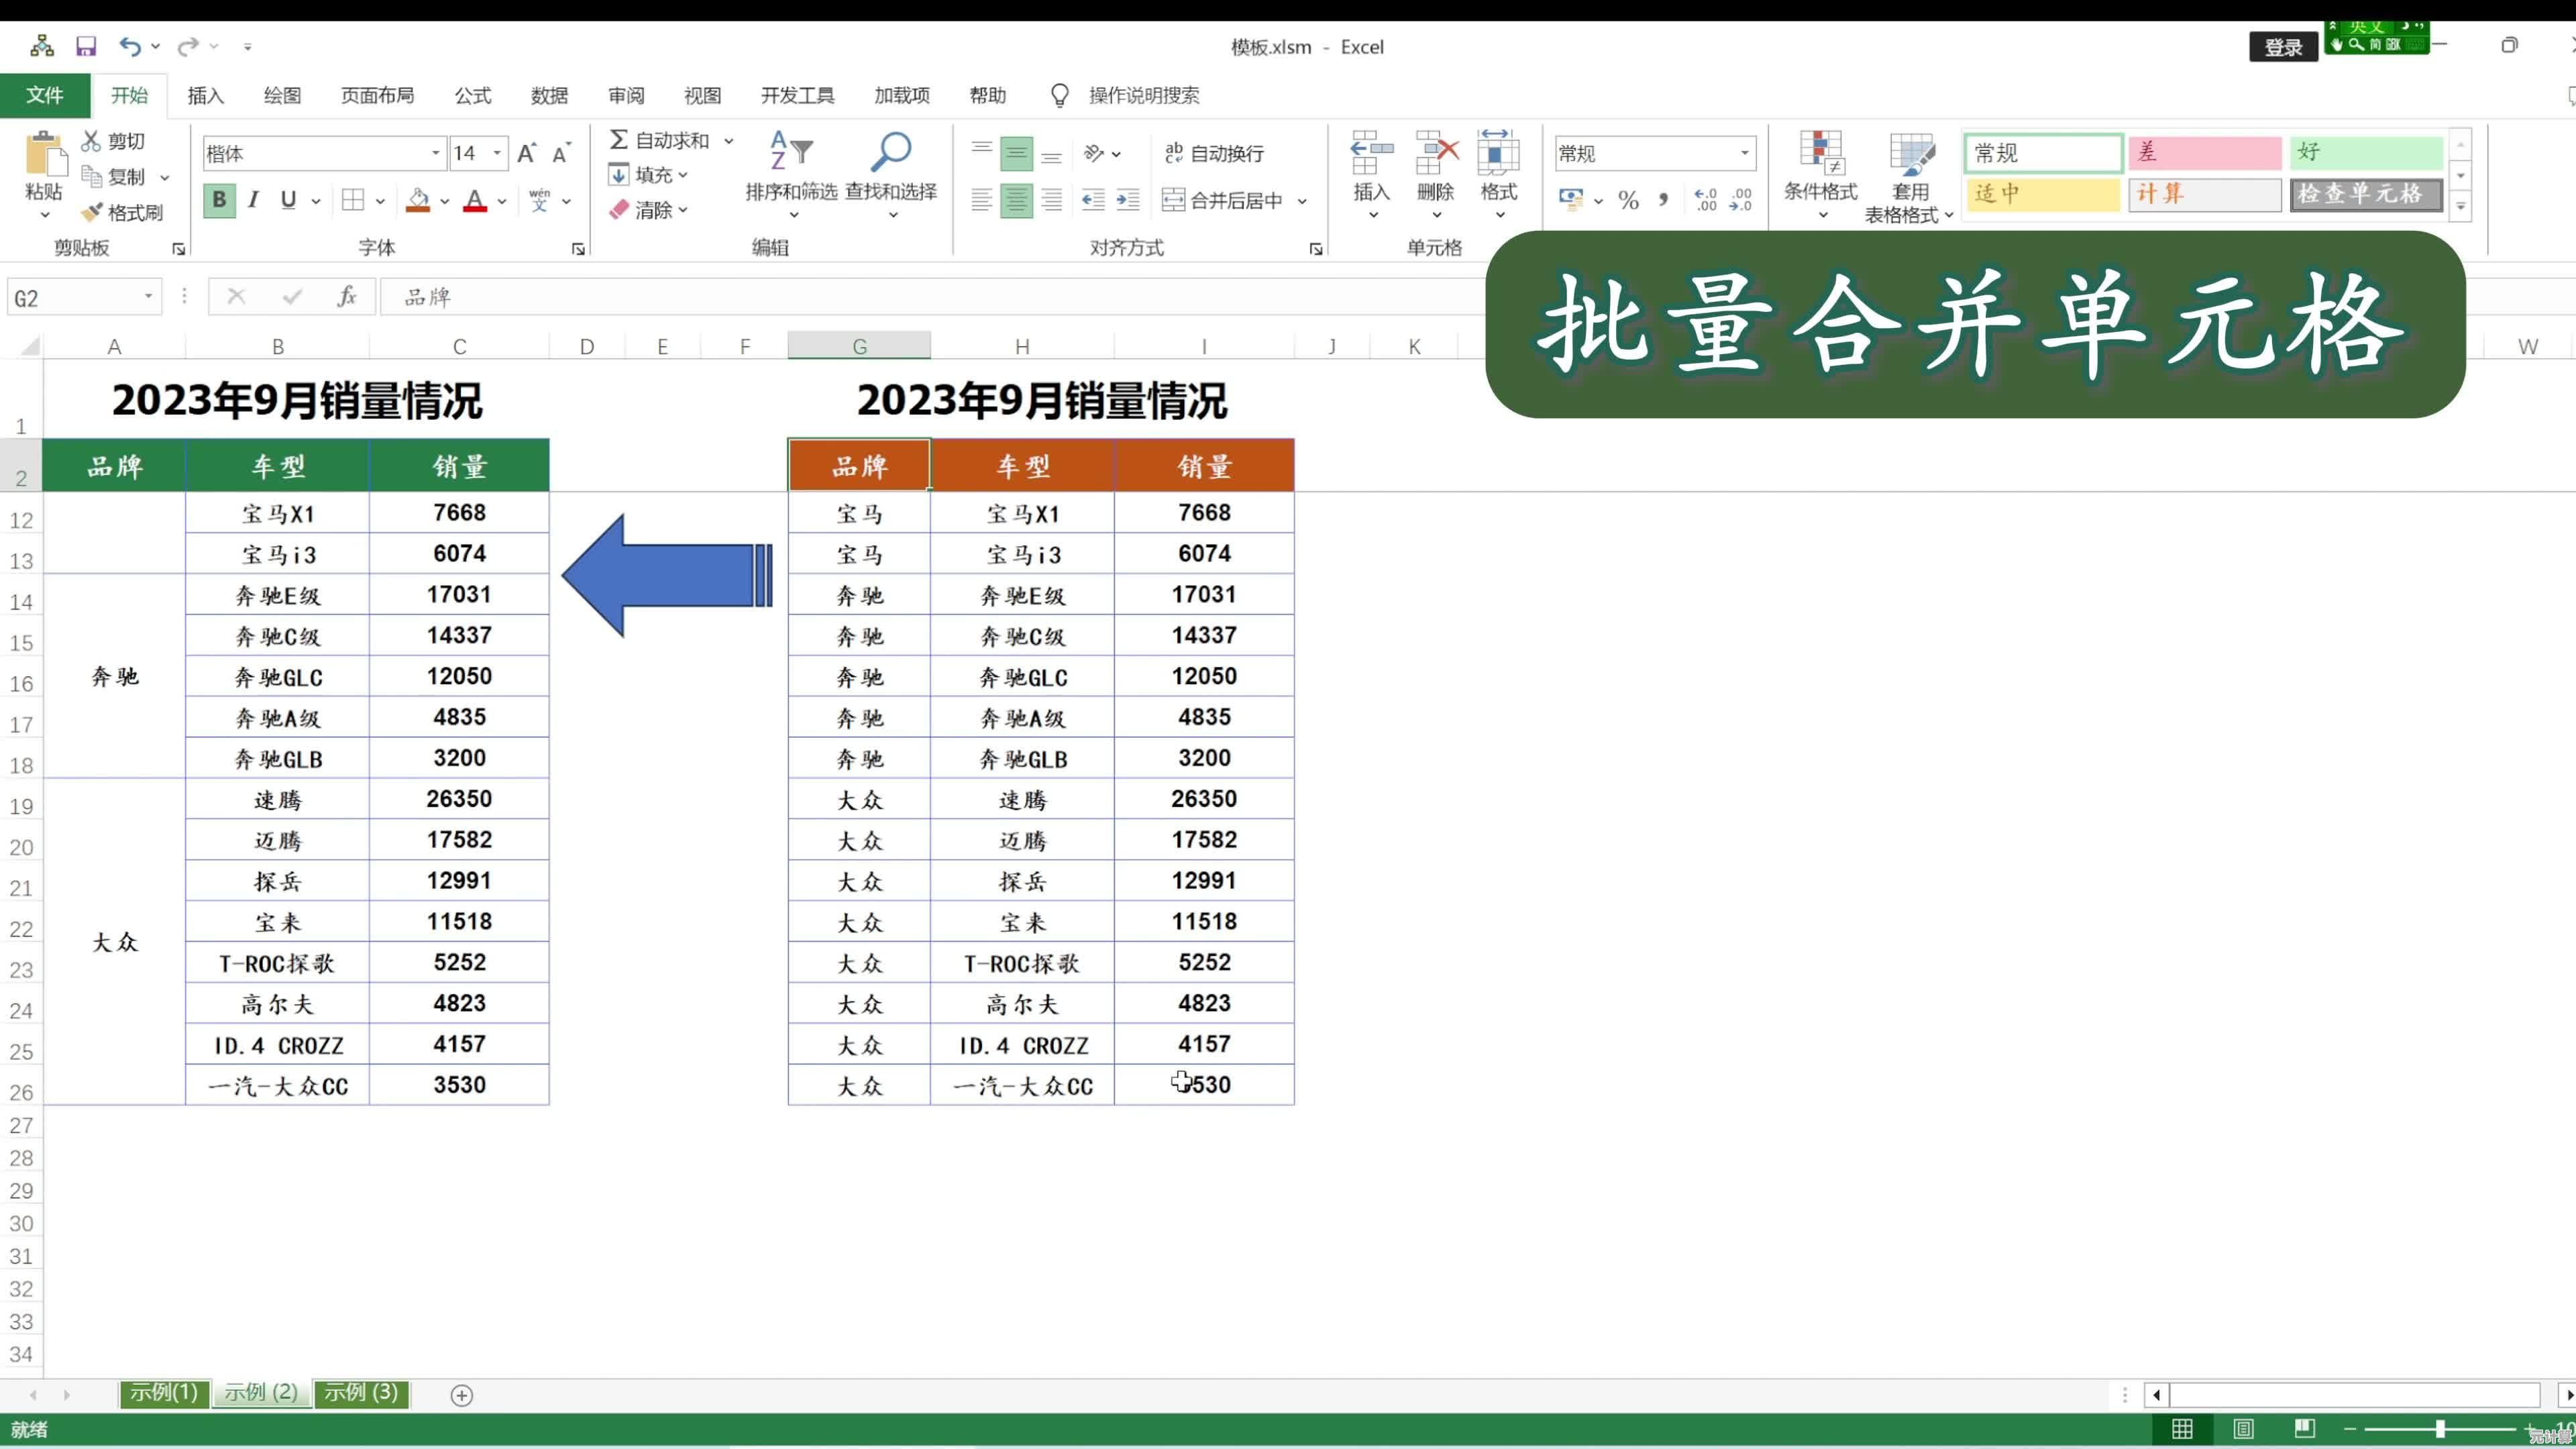This screenshot has height=1449, width=2576.
Task: Switch to the 插入 ribbon tab
Action: [x=205, y=95]
